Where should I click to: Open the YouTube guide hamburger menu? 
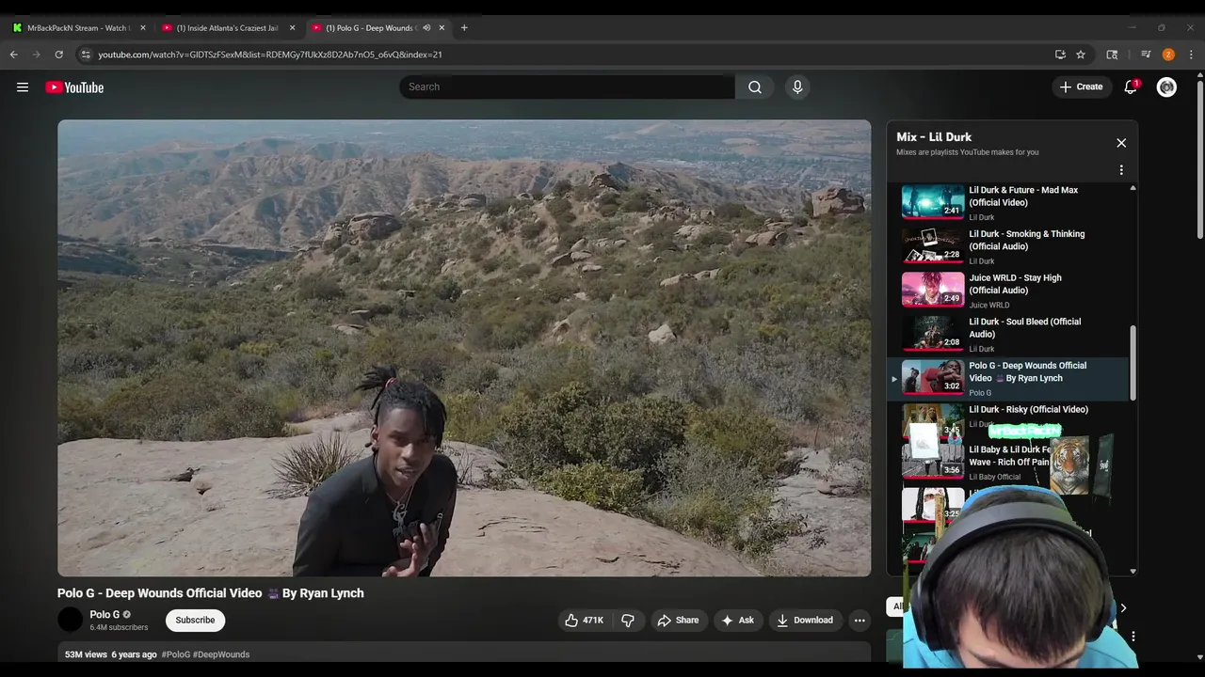point(23,87)
